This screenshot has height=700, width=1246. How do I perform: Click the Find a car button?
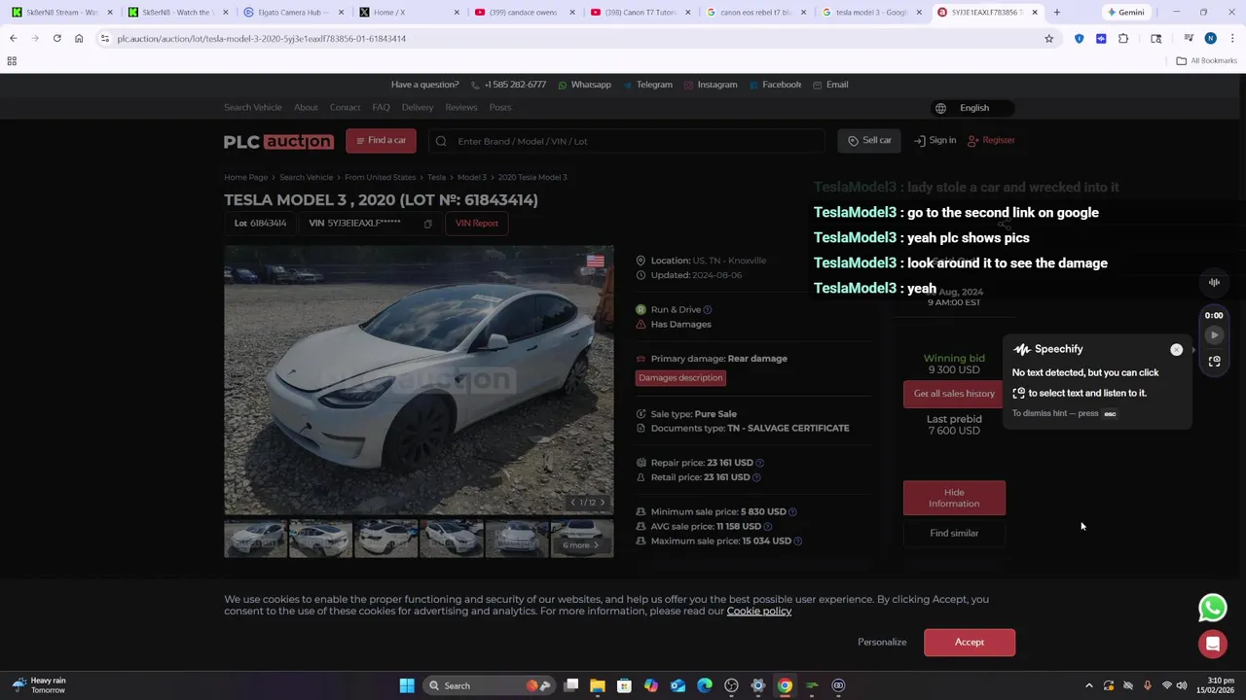[x=381, y=140]
